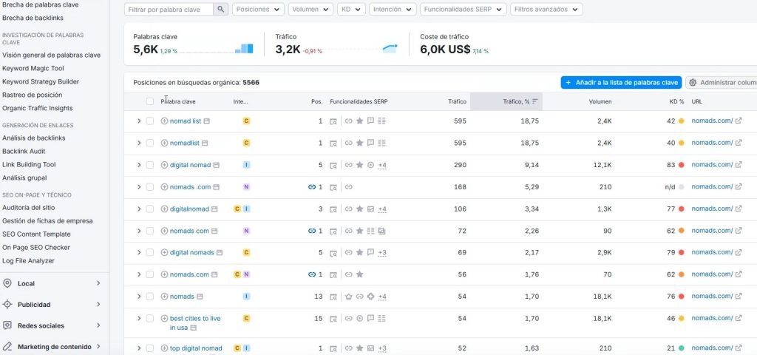Click the sort icon in Tráfico, % header
Screen dimensions: 757x355
[x=535, y=101]
